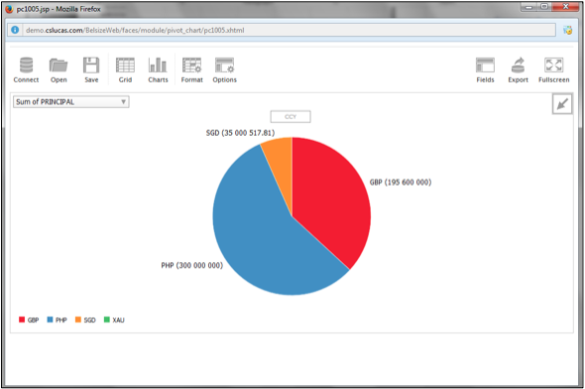Toggle PHP series in the legend
This screenshot has height=389, width=585.
[x=58, y=320]
